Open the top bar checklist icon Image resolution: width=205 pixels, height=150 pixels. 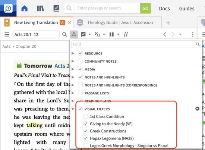tap(56, 8)
